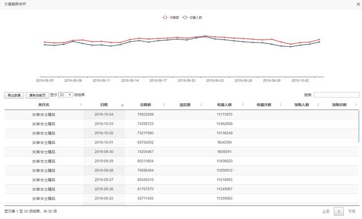Click the 访客数 column header text
The image size is (362, 219).
[145, 105]
